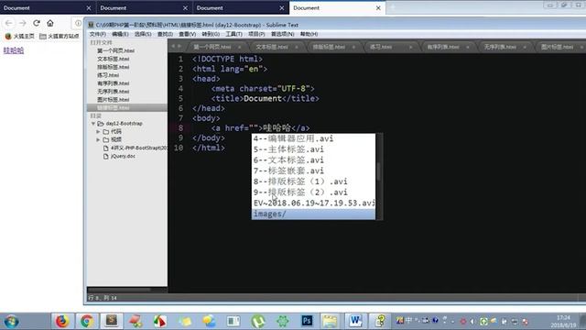Reload the browser page
The height and width of the screenshot is (330, 586).
click(x=37, y=23)
